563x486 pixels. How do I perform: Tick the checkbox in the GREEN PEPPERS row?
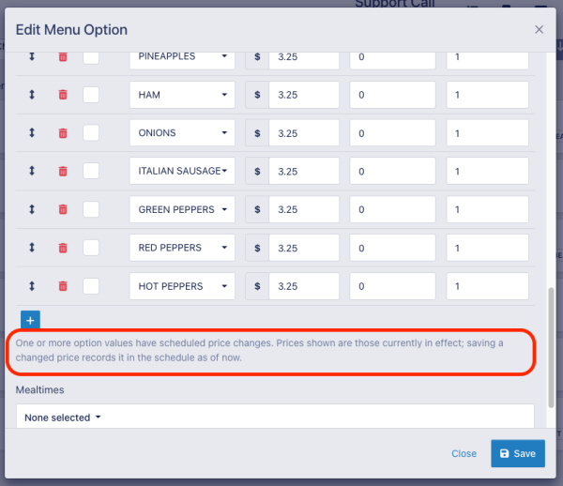point(91,209)
